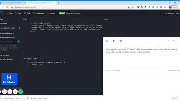The image size is (180, 101).
Task: Open the Collaborate option
Action: point(39,13)
